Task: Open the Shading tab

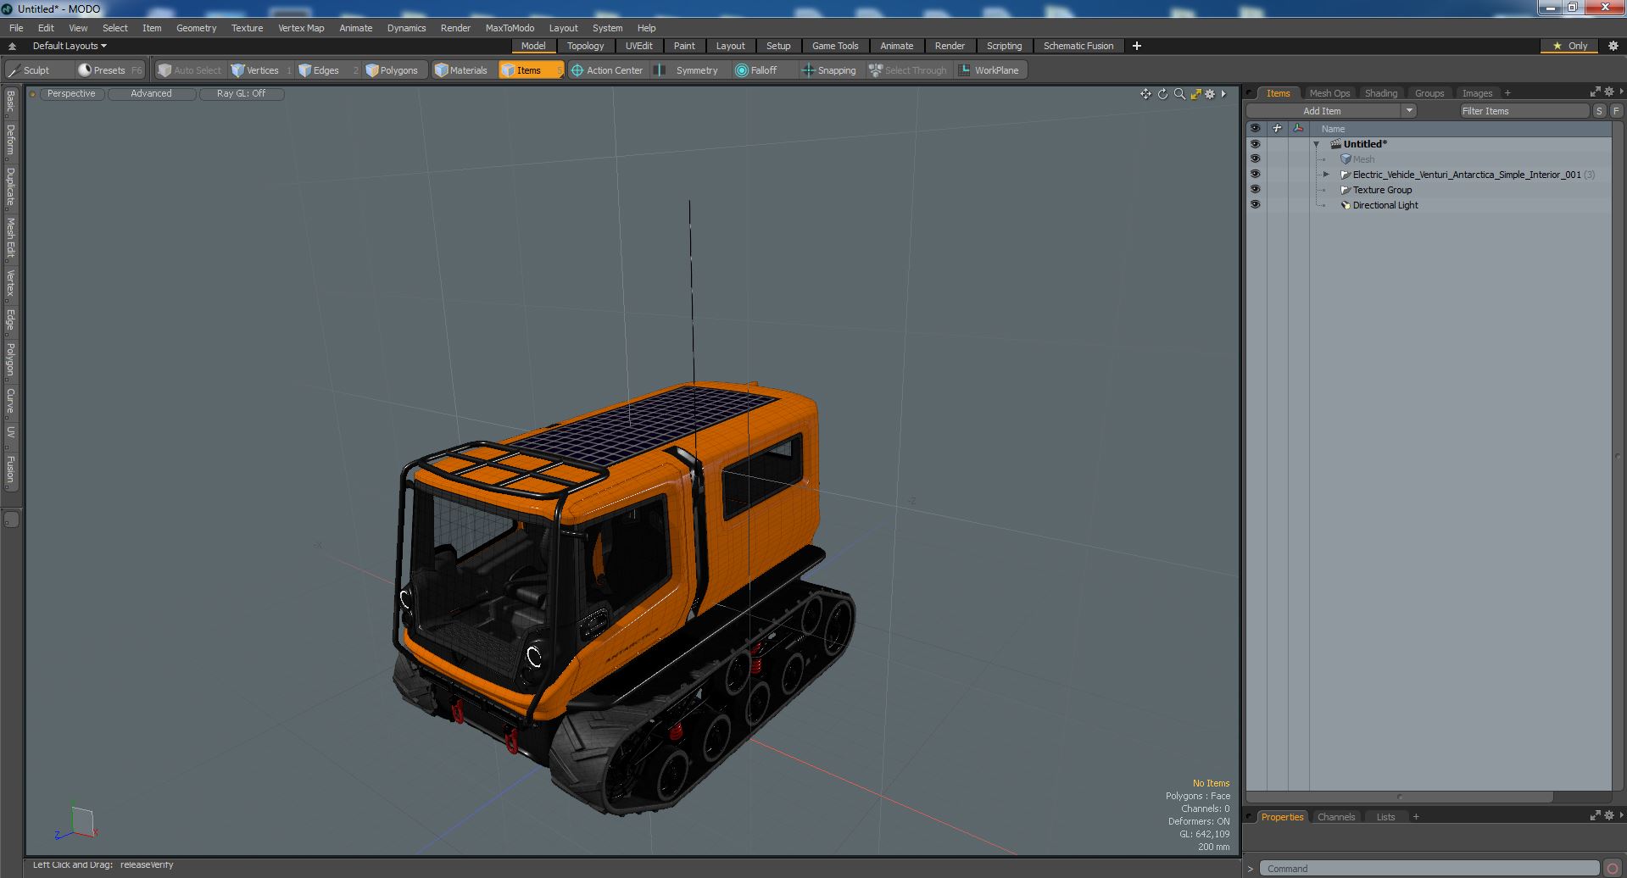Action: pyautogui.click(x=1380, y=93)
